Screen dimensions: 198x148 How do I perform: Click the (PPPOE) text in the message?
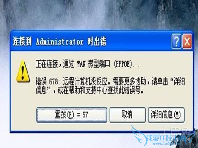[123, 64]
